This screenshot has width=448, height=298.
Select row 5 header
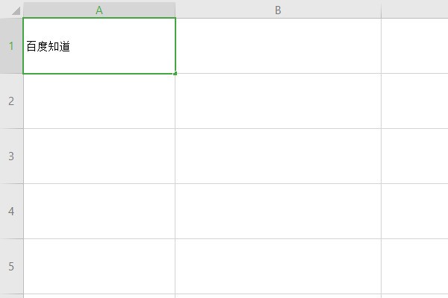pos(11,266)
